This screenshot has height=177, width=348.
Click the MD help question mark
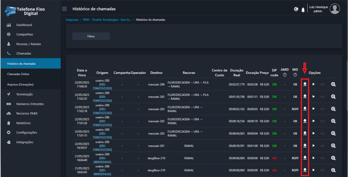(x=295, y=75)
